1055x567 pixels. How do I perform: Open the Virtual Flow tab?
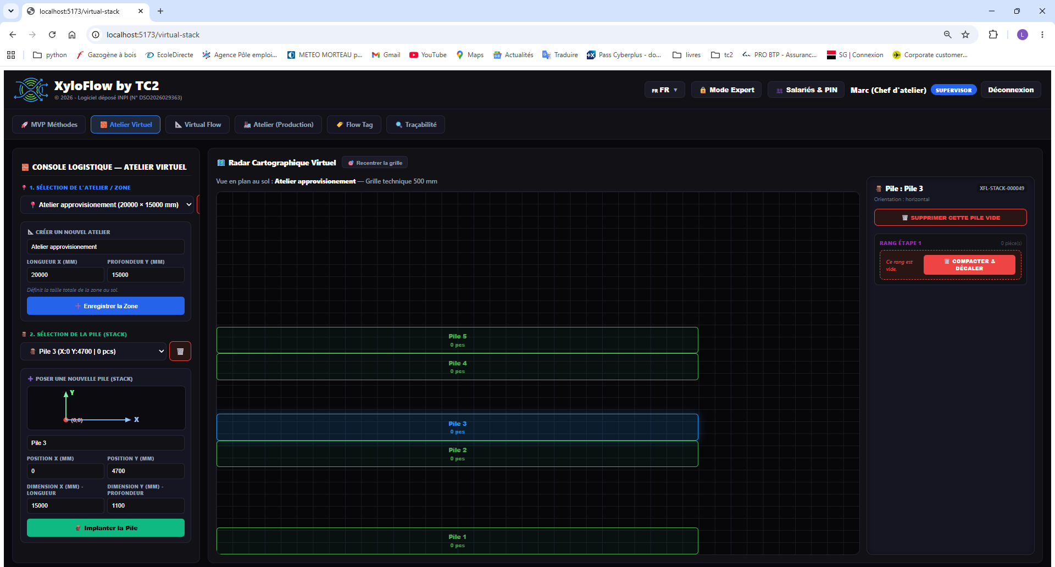198,125
